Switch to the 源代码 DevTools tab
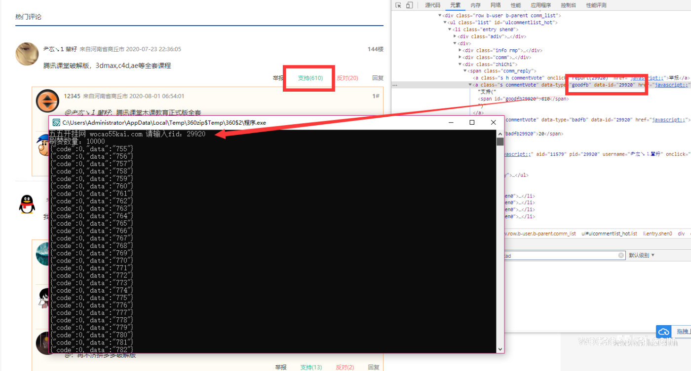 tap(432, 5)
